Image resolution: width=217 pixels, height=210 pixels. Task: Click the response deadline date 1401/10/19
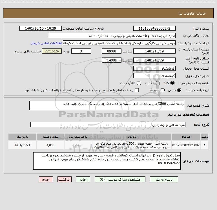point(154,51)
